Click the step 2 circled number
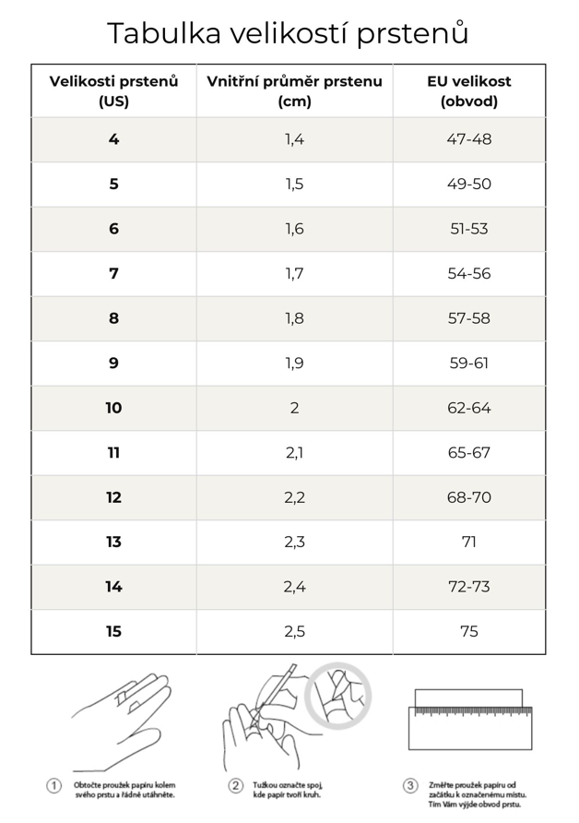579x823 pixels. [x=235, y=785]
